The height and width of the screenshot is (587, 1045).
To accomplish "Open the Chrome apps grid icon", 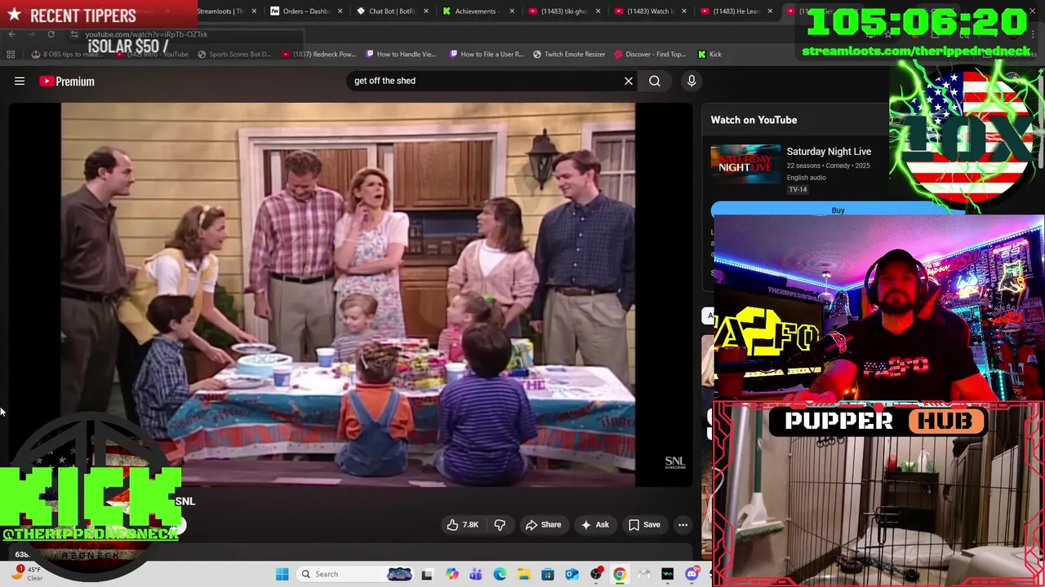I will (x=11, y=55).
